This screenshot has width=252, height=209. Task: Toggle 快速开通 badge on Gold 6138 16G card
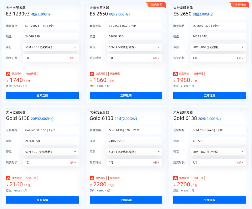pos(31,178)
